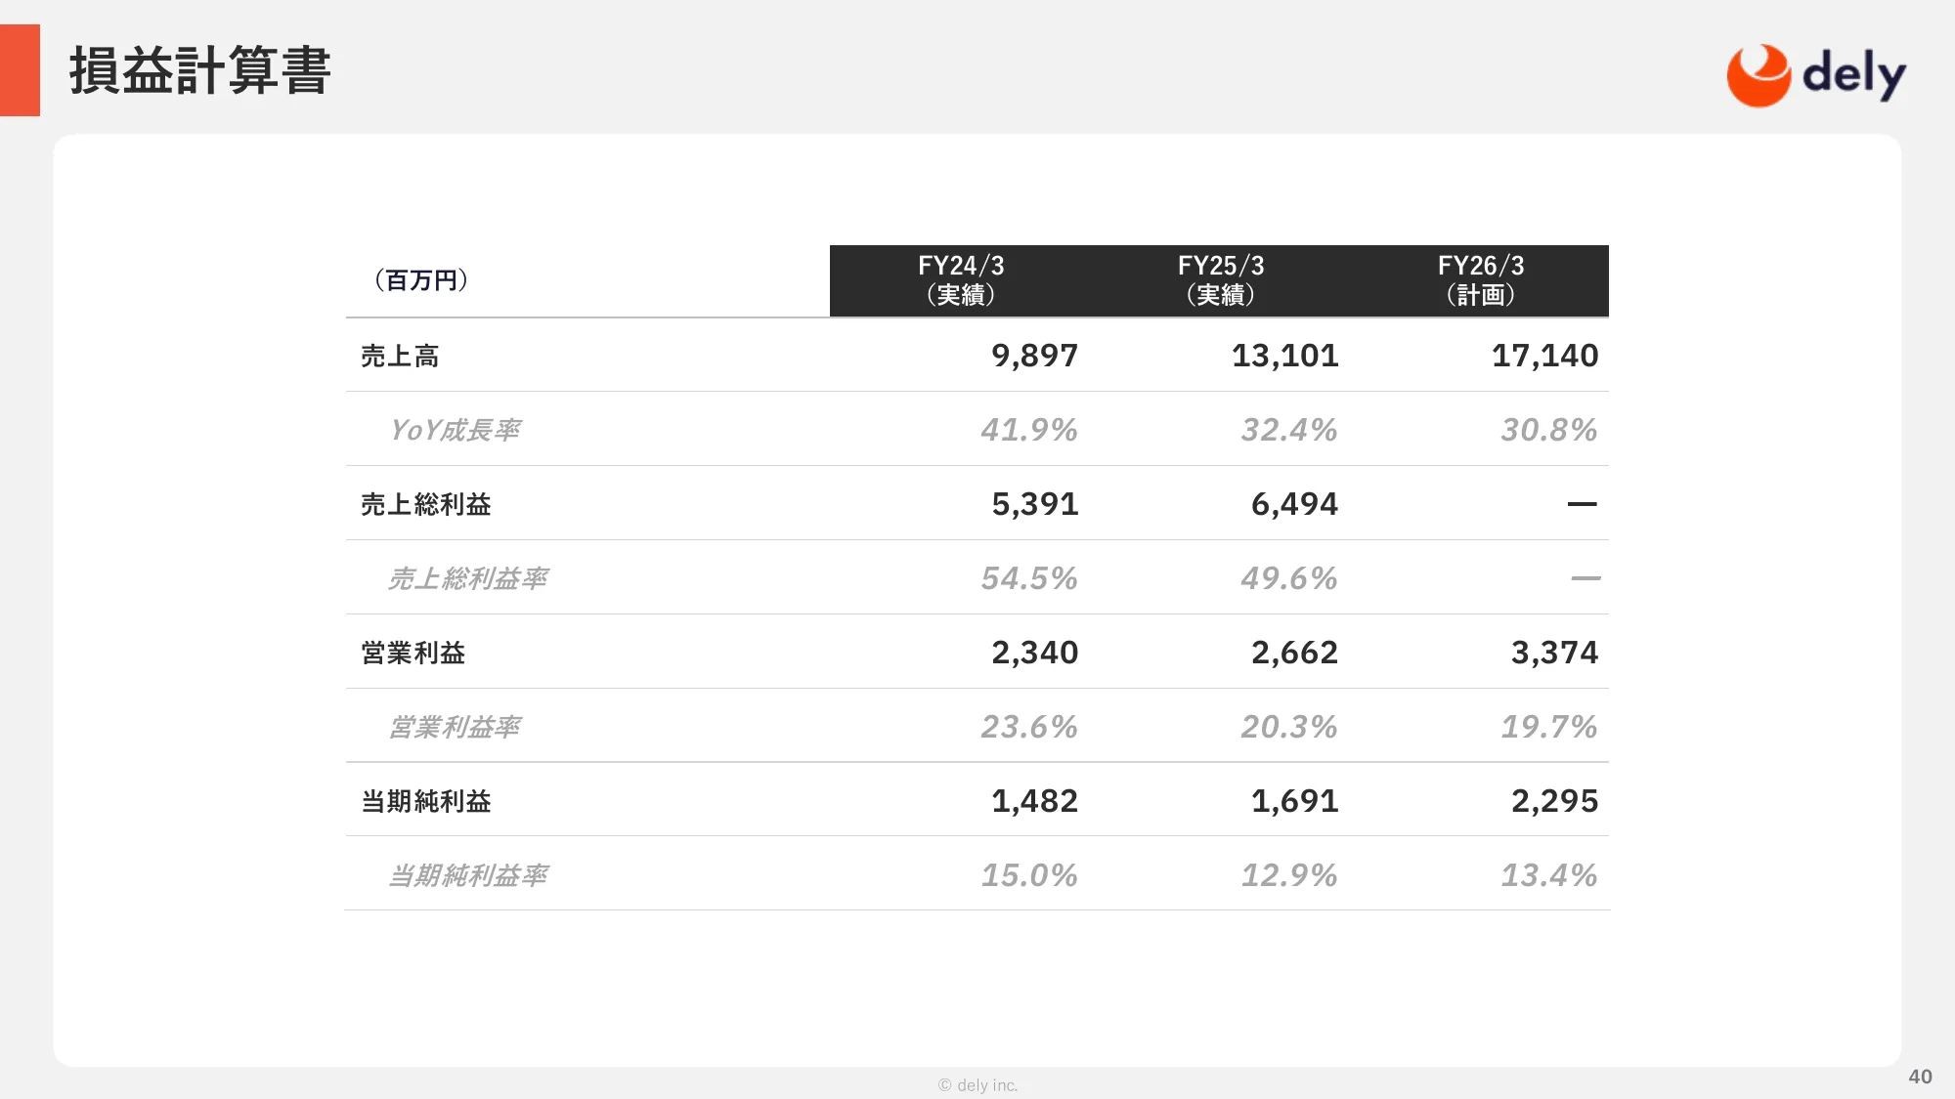Click the 当期純利益 row label
The height and width of the screenshot is (1099, 1955).
pyautogui.click(x=426, y=801)
